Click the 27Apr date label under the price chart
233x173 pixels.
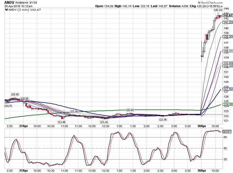(24, 126)
